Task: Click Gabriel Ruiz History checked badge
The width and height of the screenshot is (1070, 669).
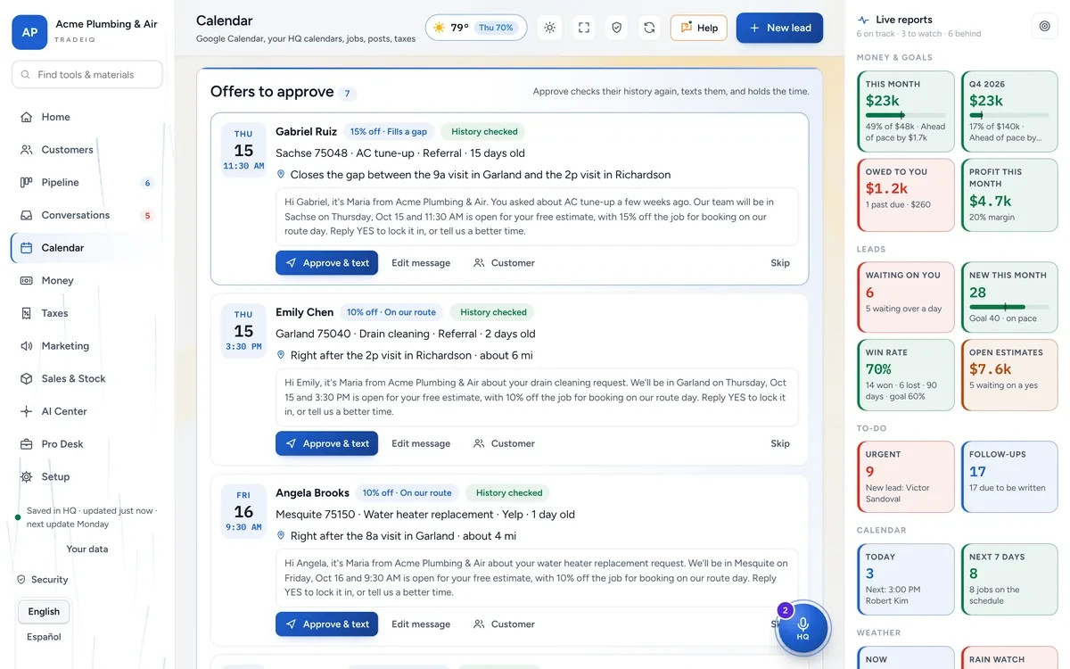Action: pos(484,132)
